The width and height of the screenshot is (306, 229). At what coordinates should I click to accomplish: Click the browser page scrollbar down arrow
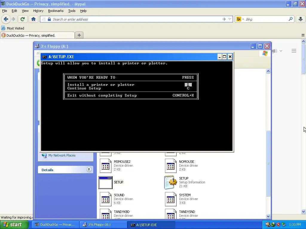click(x=304, y=211)
